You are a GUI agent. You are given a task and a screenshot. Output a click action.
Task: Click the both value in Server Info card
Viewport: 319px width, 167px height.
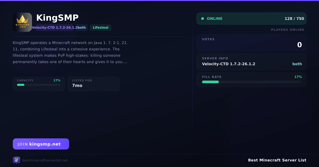coord(297,64)
